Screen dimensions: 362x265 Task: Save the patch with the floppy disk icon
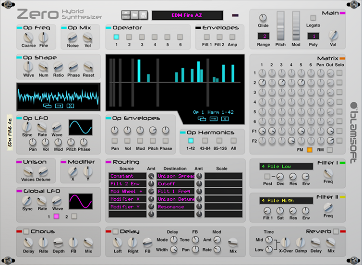tap(143, 15)
